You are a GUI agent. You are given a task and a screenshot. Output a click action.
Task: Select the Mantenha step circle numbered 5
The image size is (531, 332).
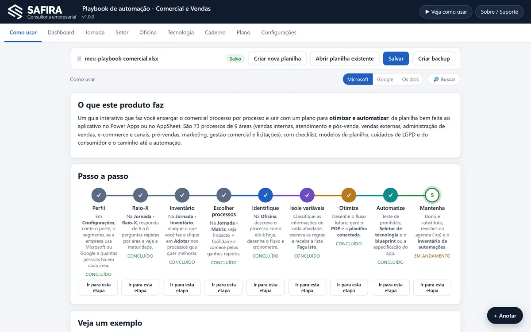click(432, 195)
